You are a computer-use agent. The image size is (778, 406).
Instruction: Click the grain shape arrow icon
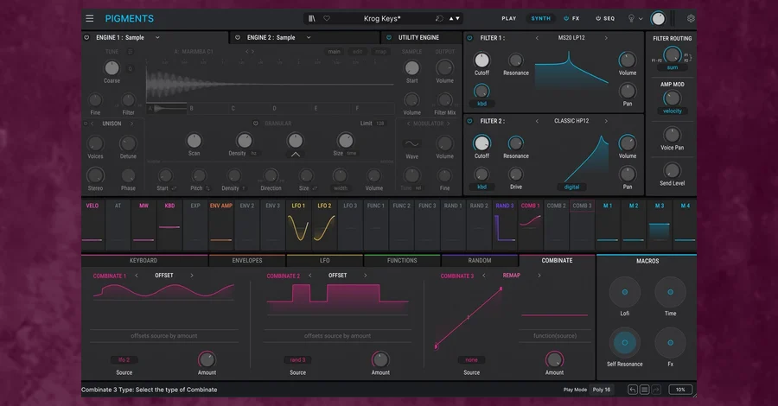point(296,154)
